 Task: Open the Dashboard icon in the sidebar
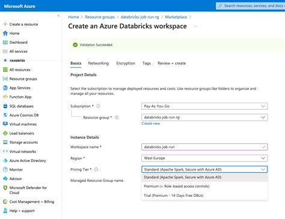5,43
